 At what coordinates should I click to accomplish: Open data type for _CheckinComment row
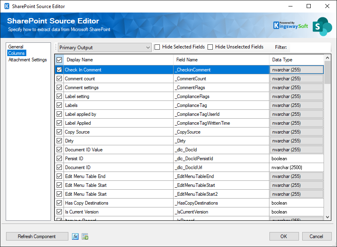click(x=297, y=70)
